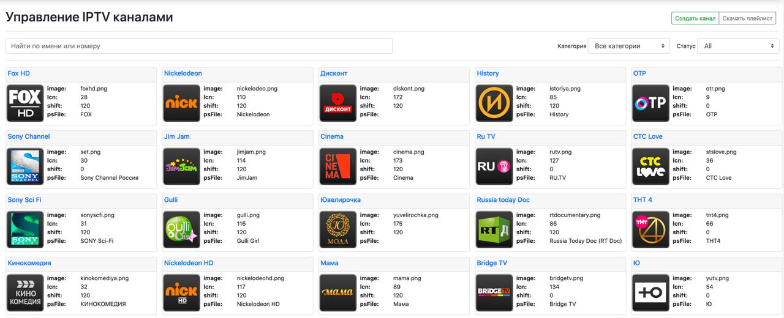Click the Создать канал button
The height and width of the screenshot is (318, 784).
click(695, 18)
